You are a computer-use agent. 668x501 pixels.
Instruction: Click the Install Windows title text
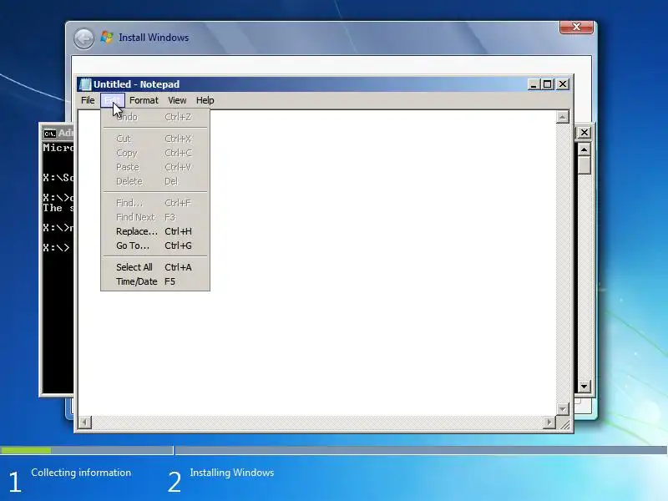coord(154,38)
